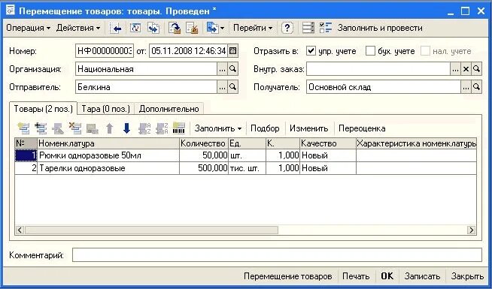Click the unpost document icon with red X
492x289 pixels.
(x=192, y=29)
